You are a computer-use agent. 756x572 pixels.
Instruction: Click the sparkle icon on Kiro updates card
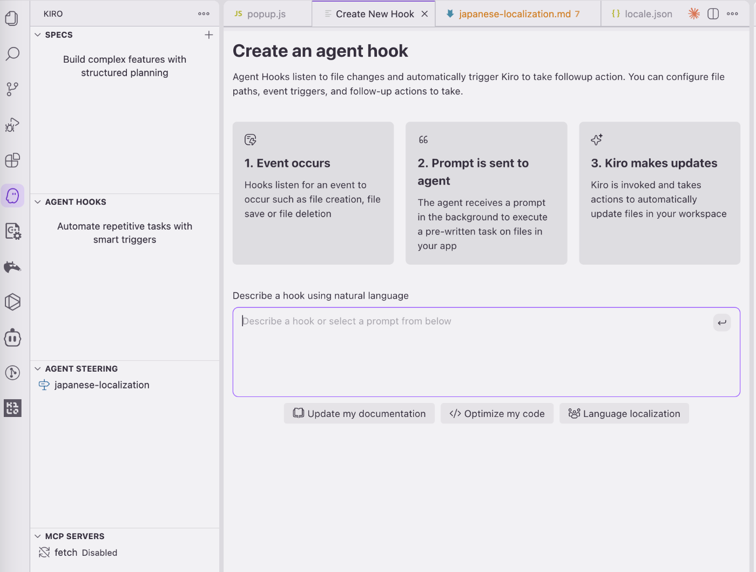pyautogui.click(x=597, y=140)
